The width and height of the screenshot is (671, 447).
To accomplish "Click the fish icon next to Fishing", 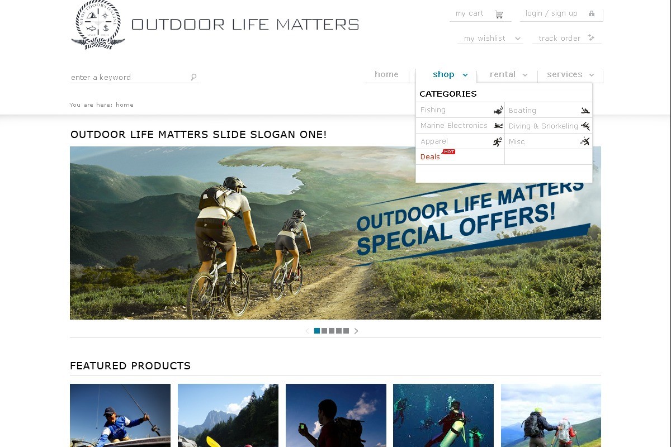I will point(498,110).
